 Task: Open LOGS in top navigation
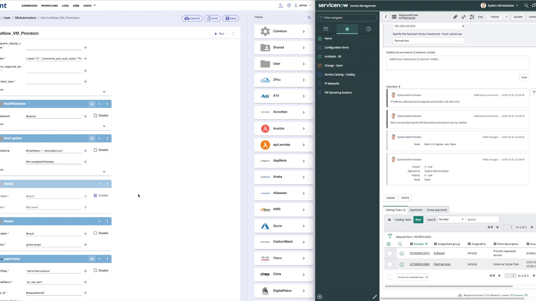65,6
